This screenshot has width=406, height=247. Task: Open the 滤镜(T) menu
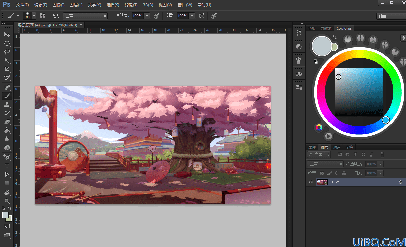point(131,5)
